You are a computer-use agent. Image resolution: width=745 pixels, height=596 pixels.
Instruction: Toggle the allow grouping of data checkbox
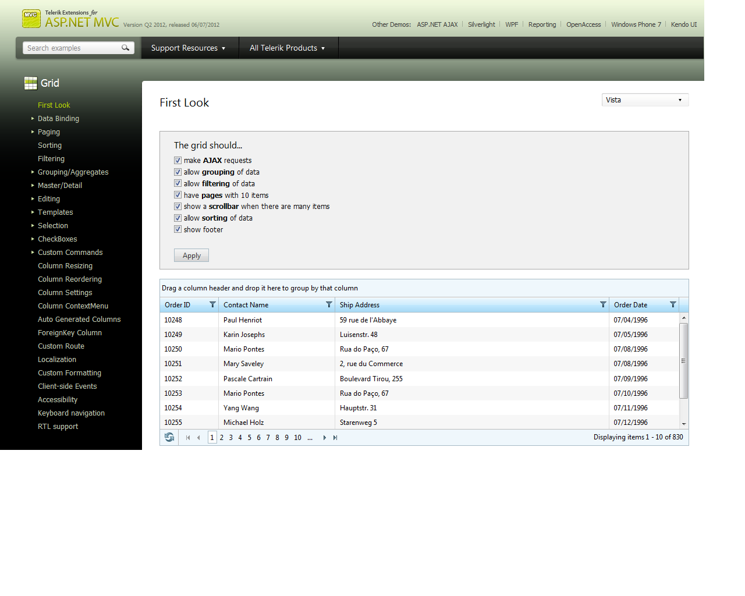pyautogui.click(x=178, y=172)
